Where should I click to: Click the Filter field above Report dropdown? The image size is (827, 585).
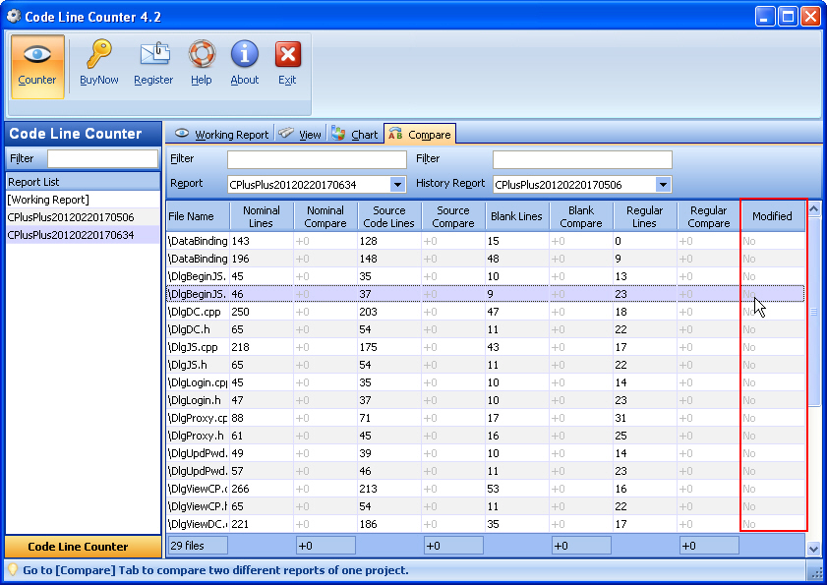(x=317, y=159)
